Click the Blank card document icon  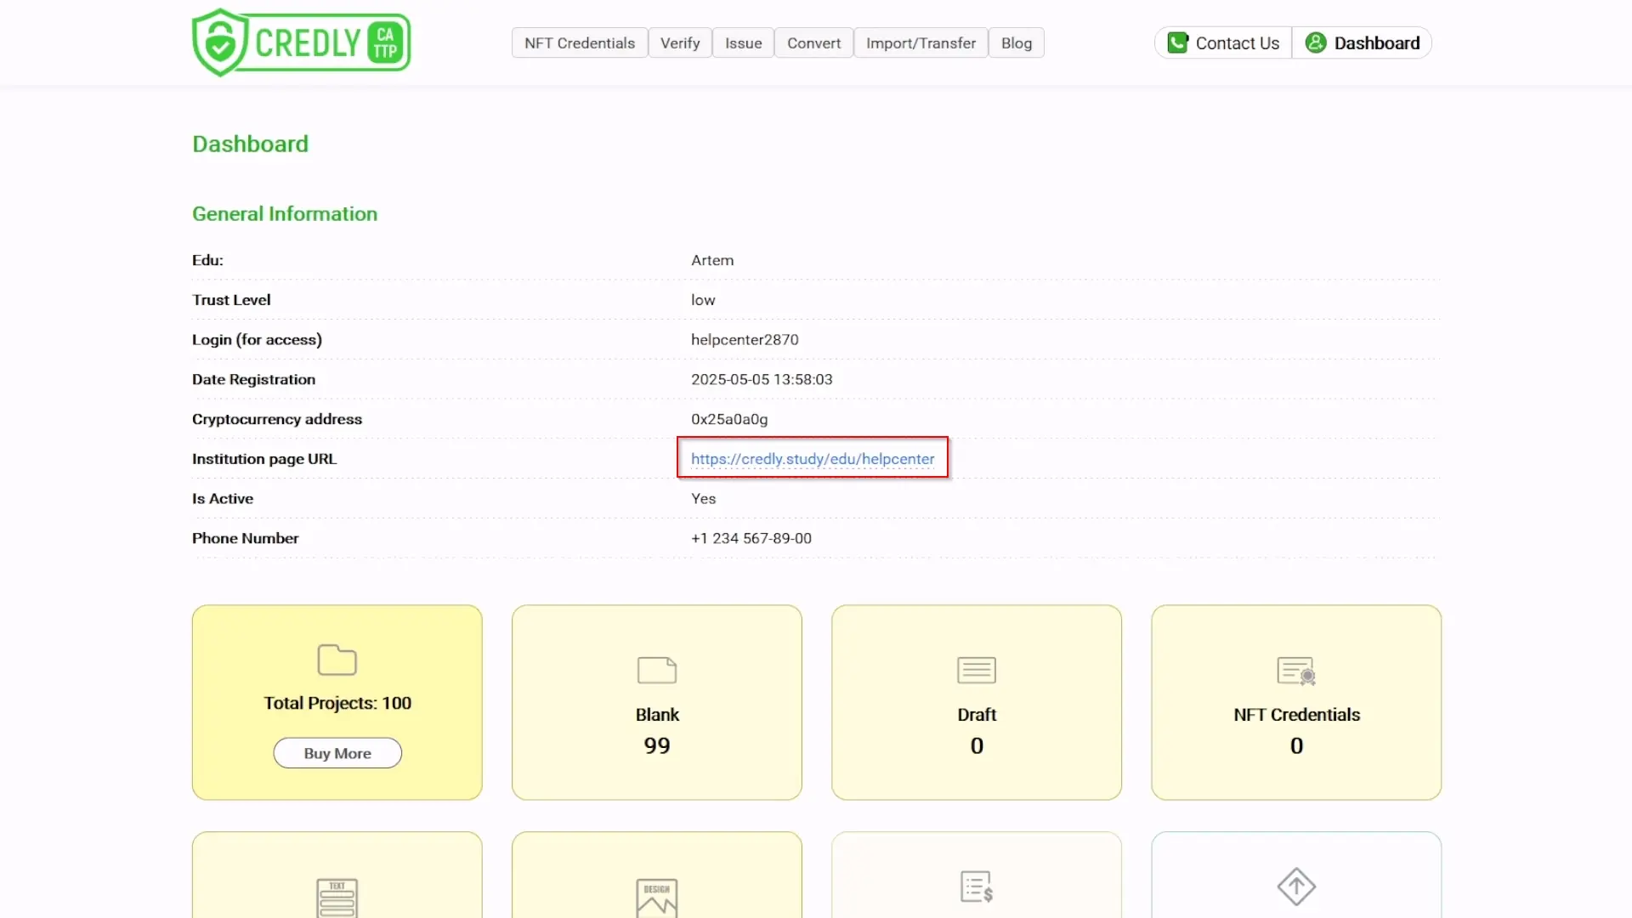(x=657, y=670)
